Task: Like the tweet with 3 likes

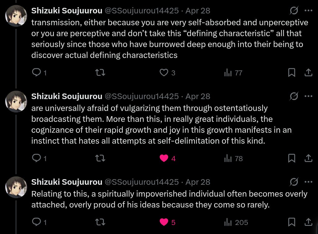Action: tap(164, 73)
